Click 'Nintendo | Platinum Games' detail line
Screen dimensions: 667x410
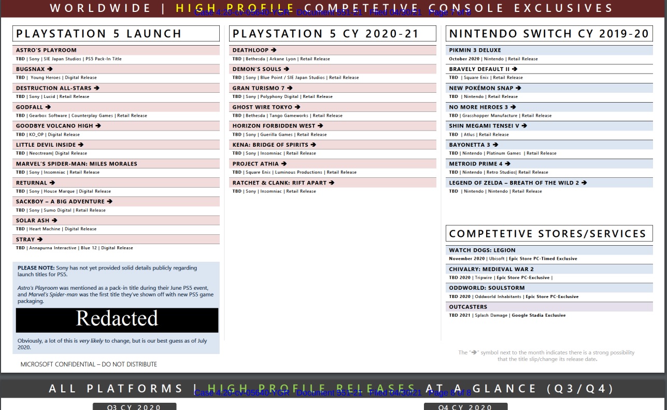click(x=503, y=153)
